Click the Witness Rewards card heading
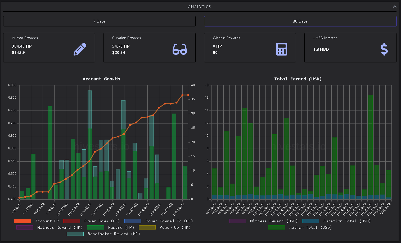 click(x=226, y=38)
